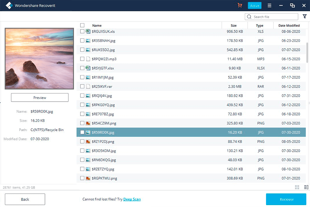Click the JPG icon beside $R3SBNAH.jpg
The height and width of the screenshot is (207, 310).
[x=88, y=41]
